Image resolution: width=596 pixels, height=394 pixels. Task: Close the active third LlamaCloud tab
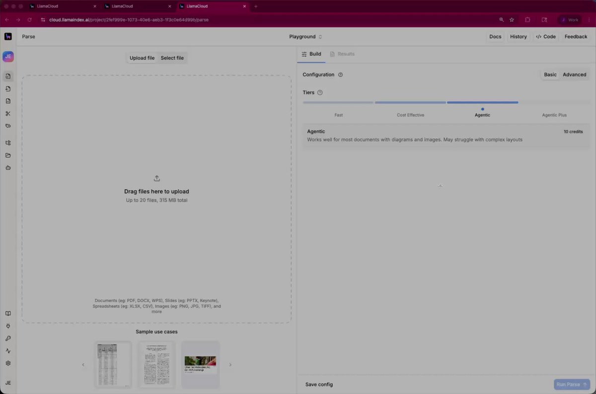point(244,6)
